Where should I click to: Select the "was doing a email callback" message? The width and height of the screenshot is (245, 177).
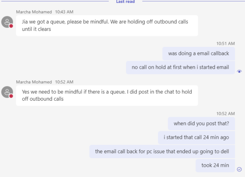click(x=198, y=53)
